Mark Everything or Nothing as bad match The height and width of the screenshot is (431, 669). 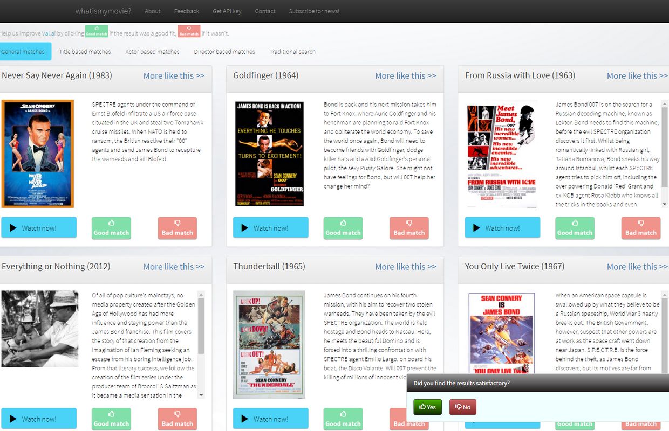177,419
